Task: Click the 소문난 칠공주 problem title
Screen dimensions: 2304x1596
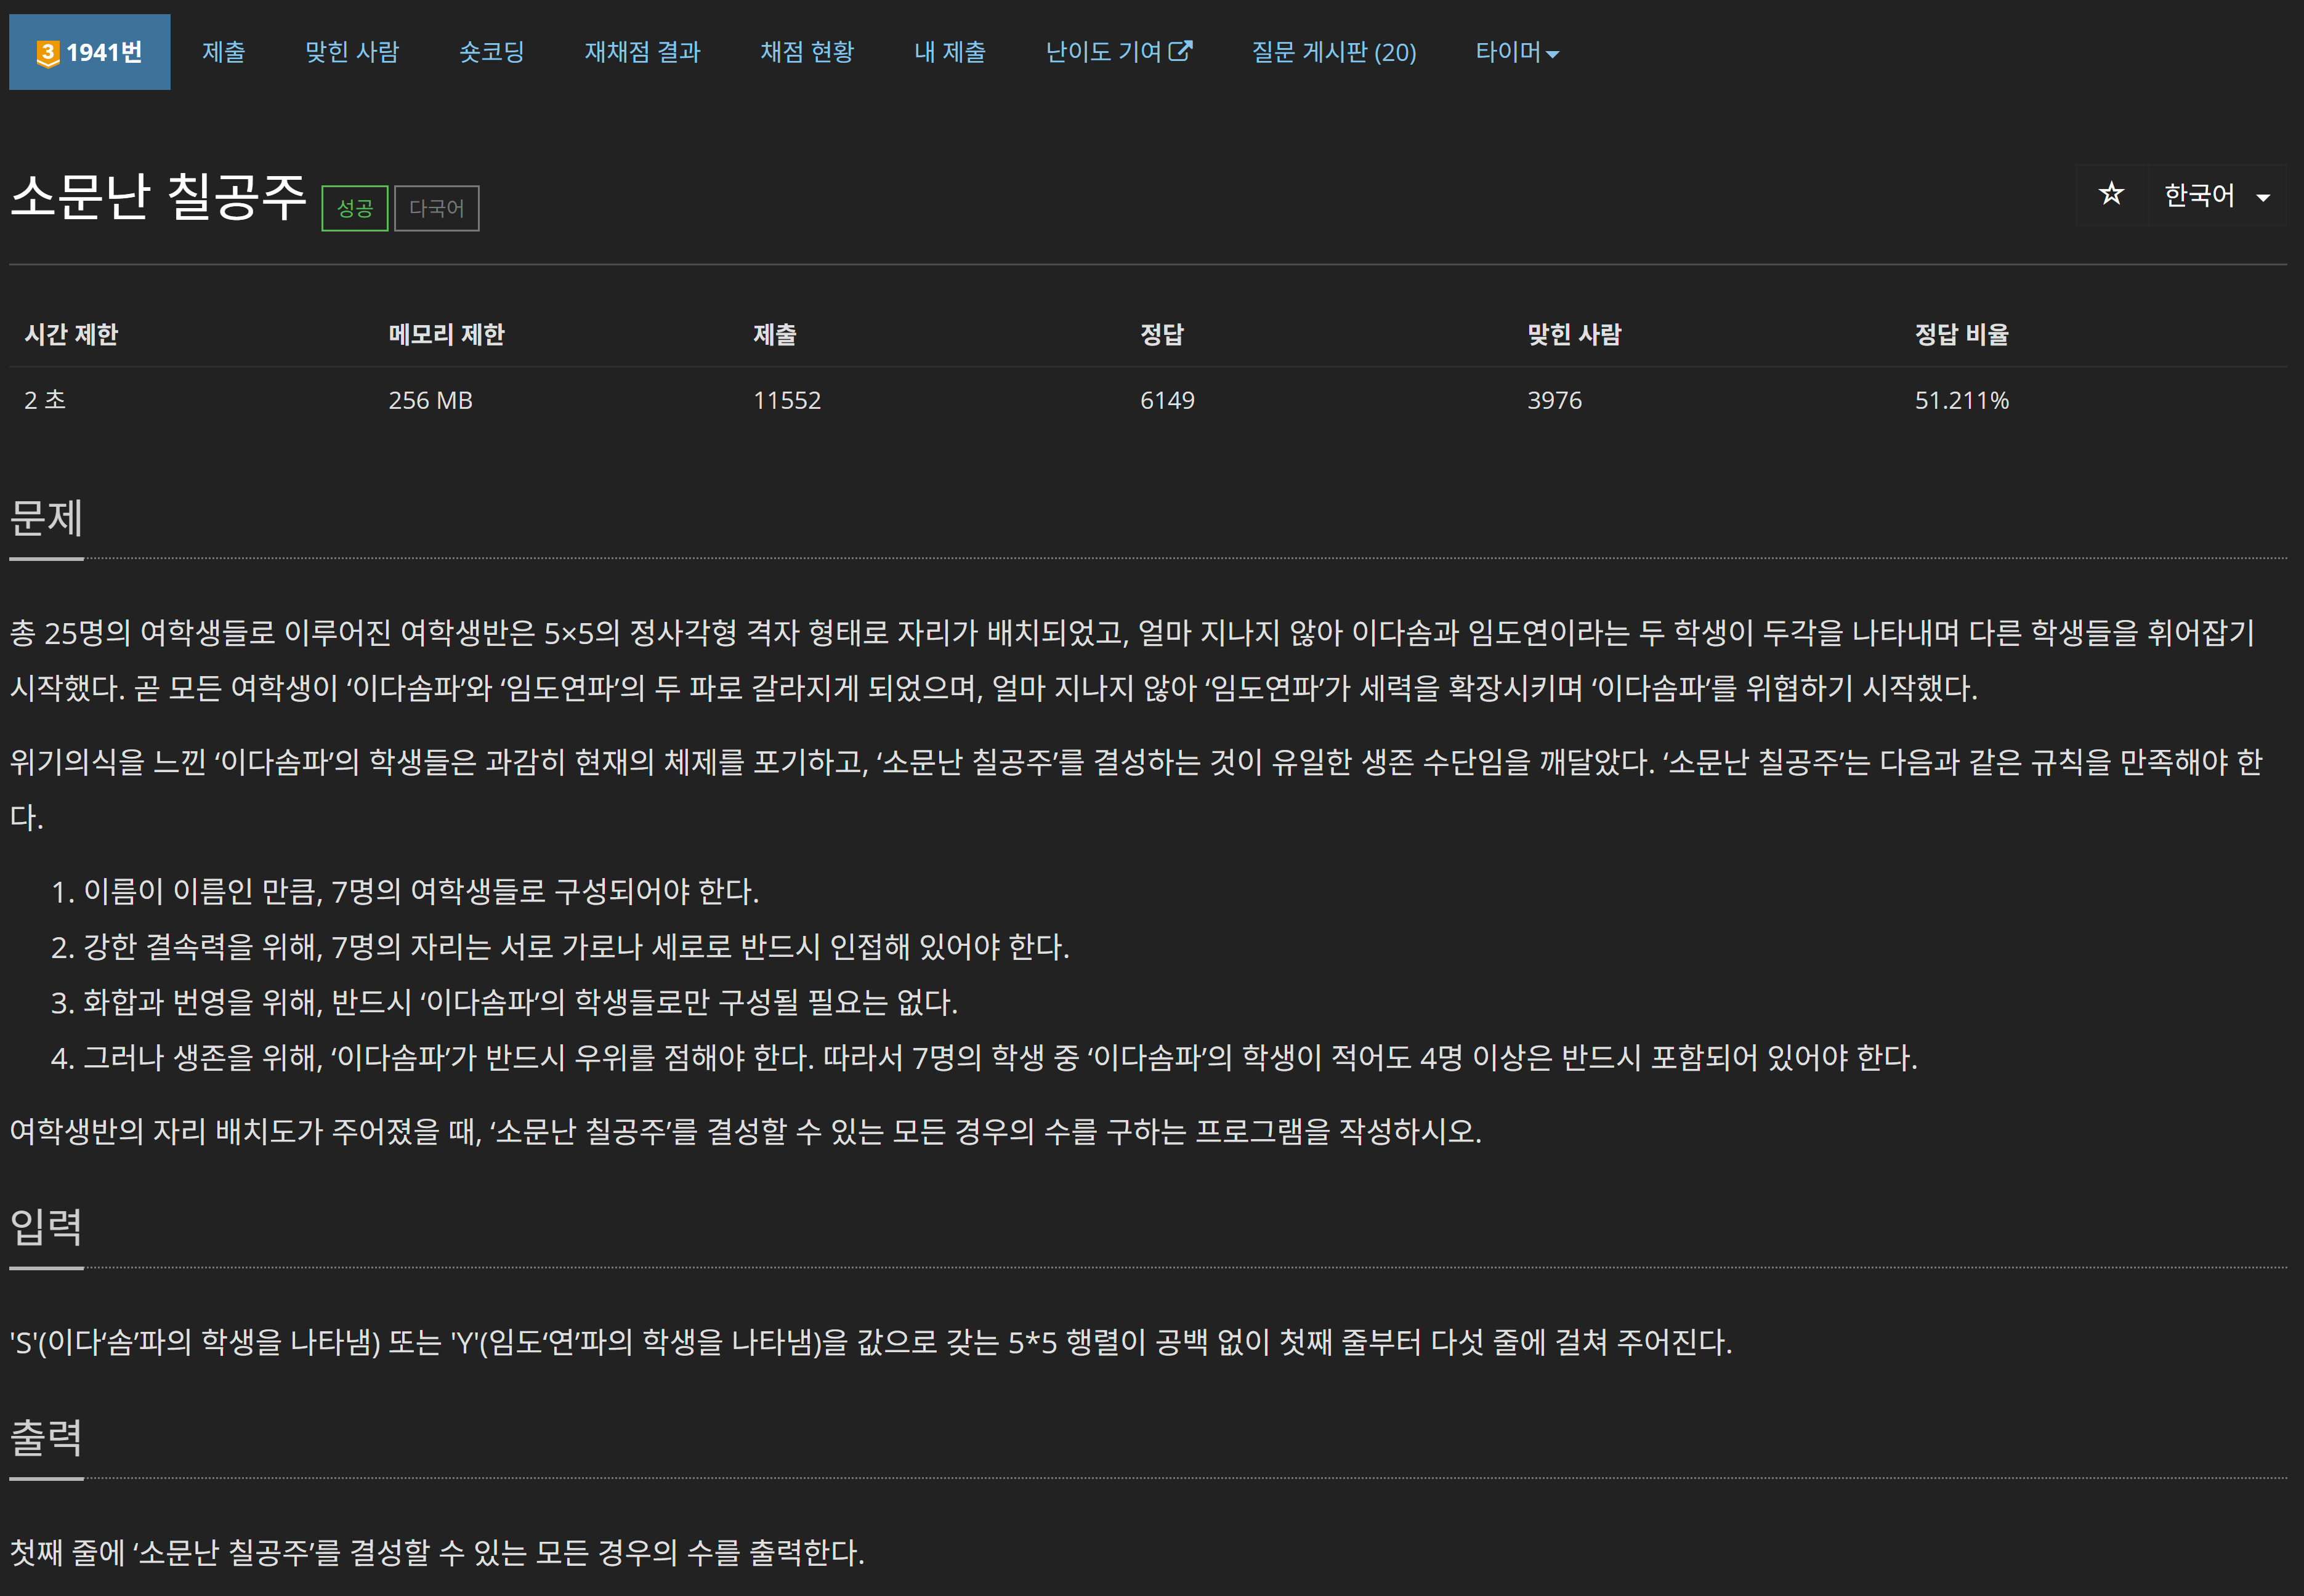Action: (x=158, y=196)
